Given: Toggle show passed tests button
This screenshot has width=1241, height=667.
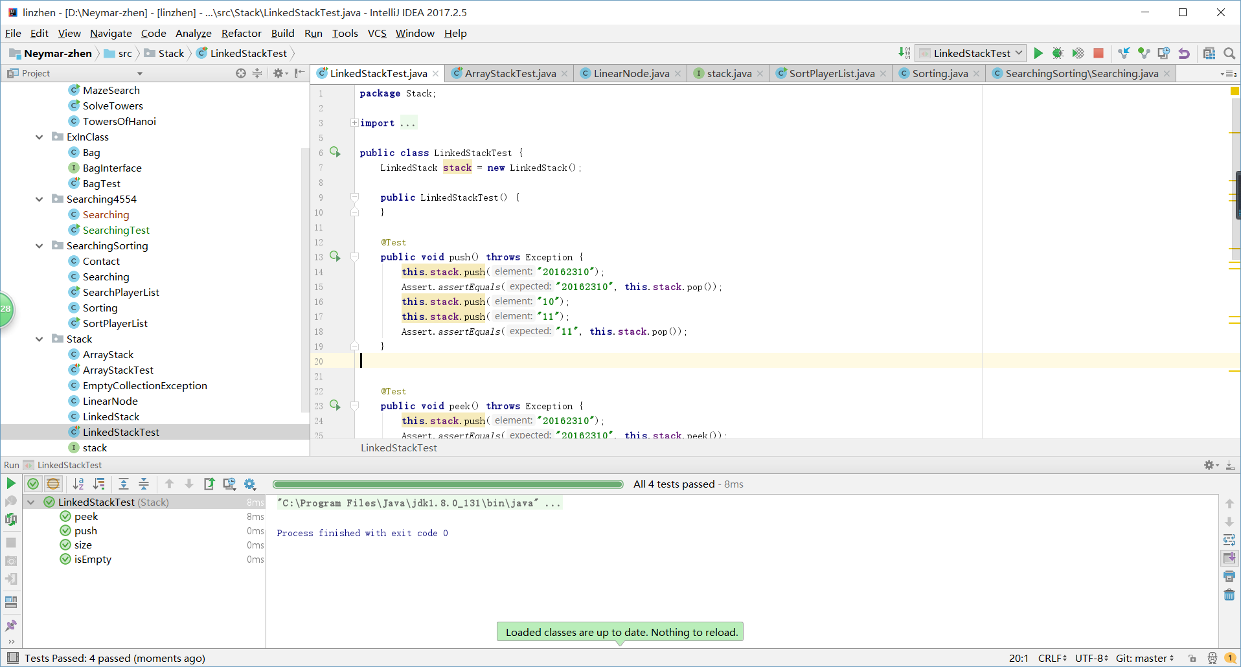Looking at the screenshot, I should click(x=33, y=484).
